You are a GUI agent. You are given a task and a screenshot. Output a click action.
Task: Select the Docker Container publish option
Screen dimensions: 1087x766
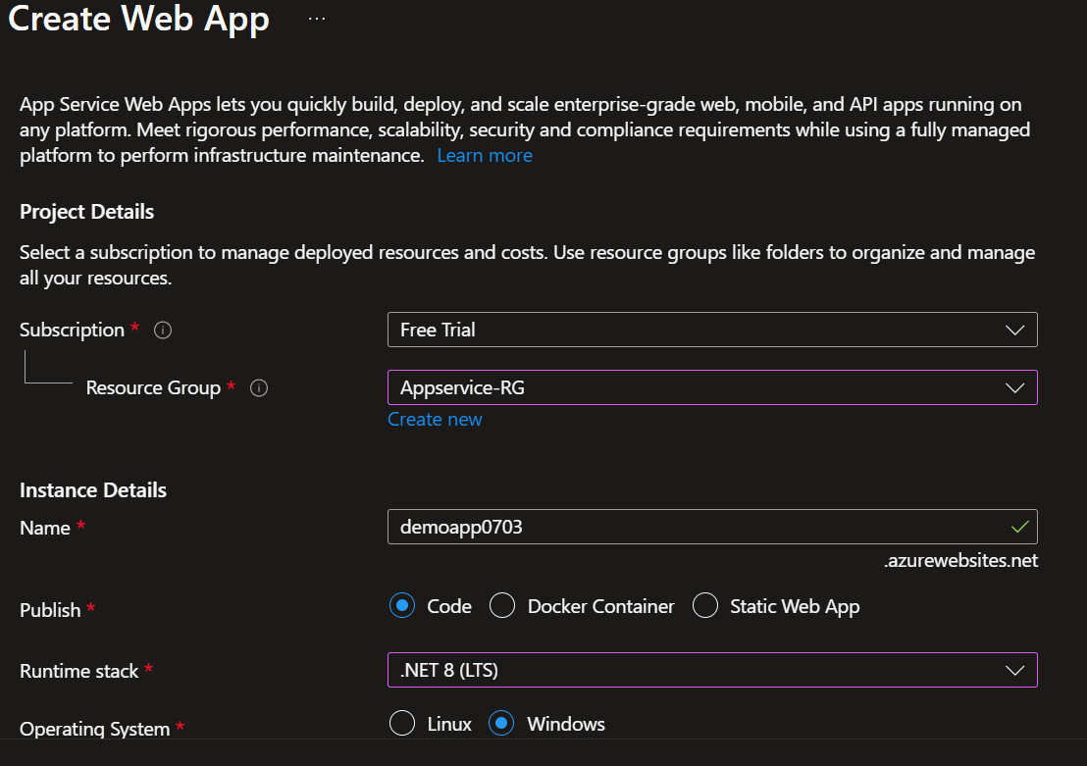tap(502, 606)
